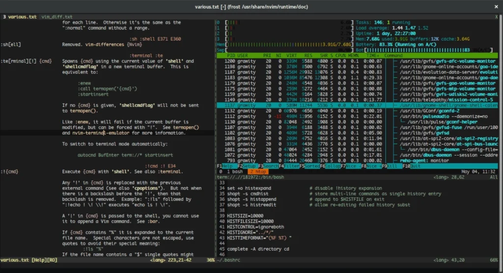The height and width of the screenshot is (273, 503).
Task: Click the :sh[ell] command entry
Action: (x=11, y=45)
